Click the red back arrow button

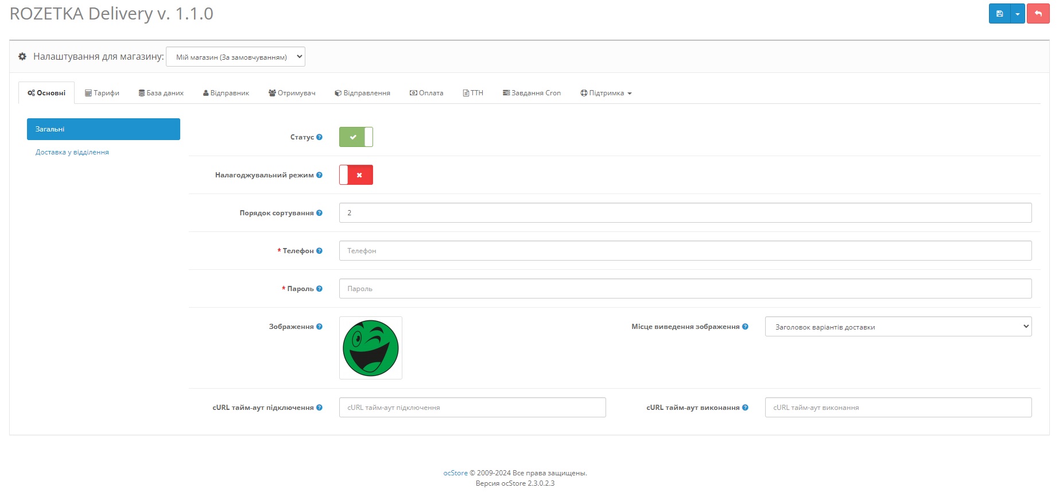point(1038,14)
